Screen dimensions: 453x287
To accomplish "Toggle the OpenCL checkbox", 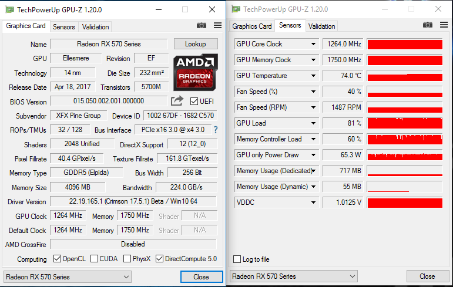I will (57, 259).
